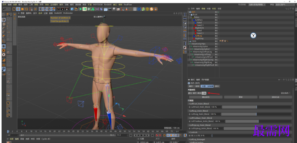Toggle the Autokeying button
The image size is (297, 143).
[x=160, y=135]
